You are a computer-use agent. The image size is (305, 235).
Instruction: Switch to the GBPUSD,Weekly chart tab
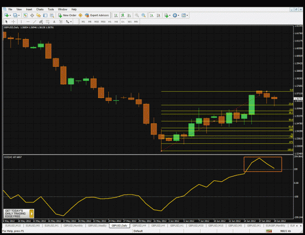click(97, 226)
